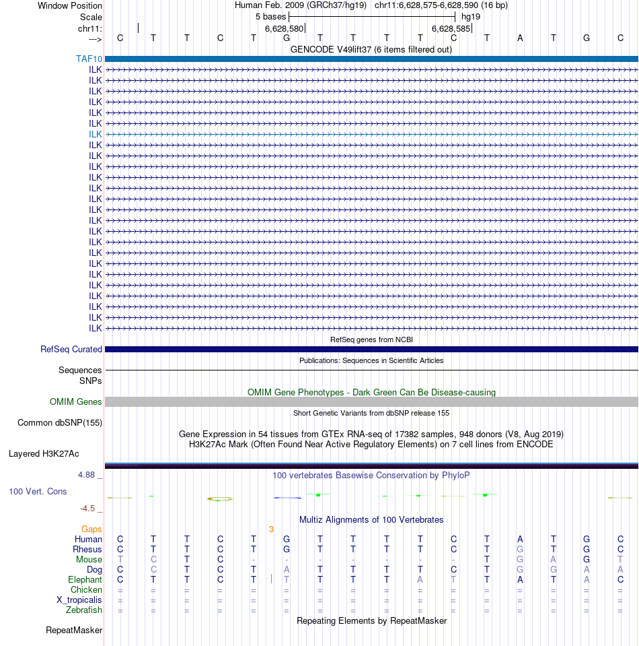Image resolution: width=639 pixels, height=646 pixels.
Task: Select the gray OMIM Genes bar
Action: point(371,401)
